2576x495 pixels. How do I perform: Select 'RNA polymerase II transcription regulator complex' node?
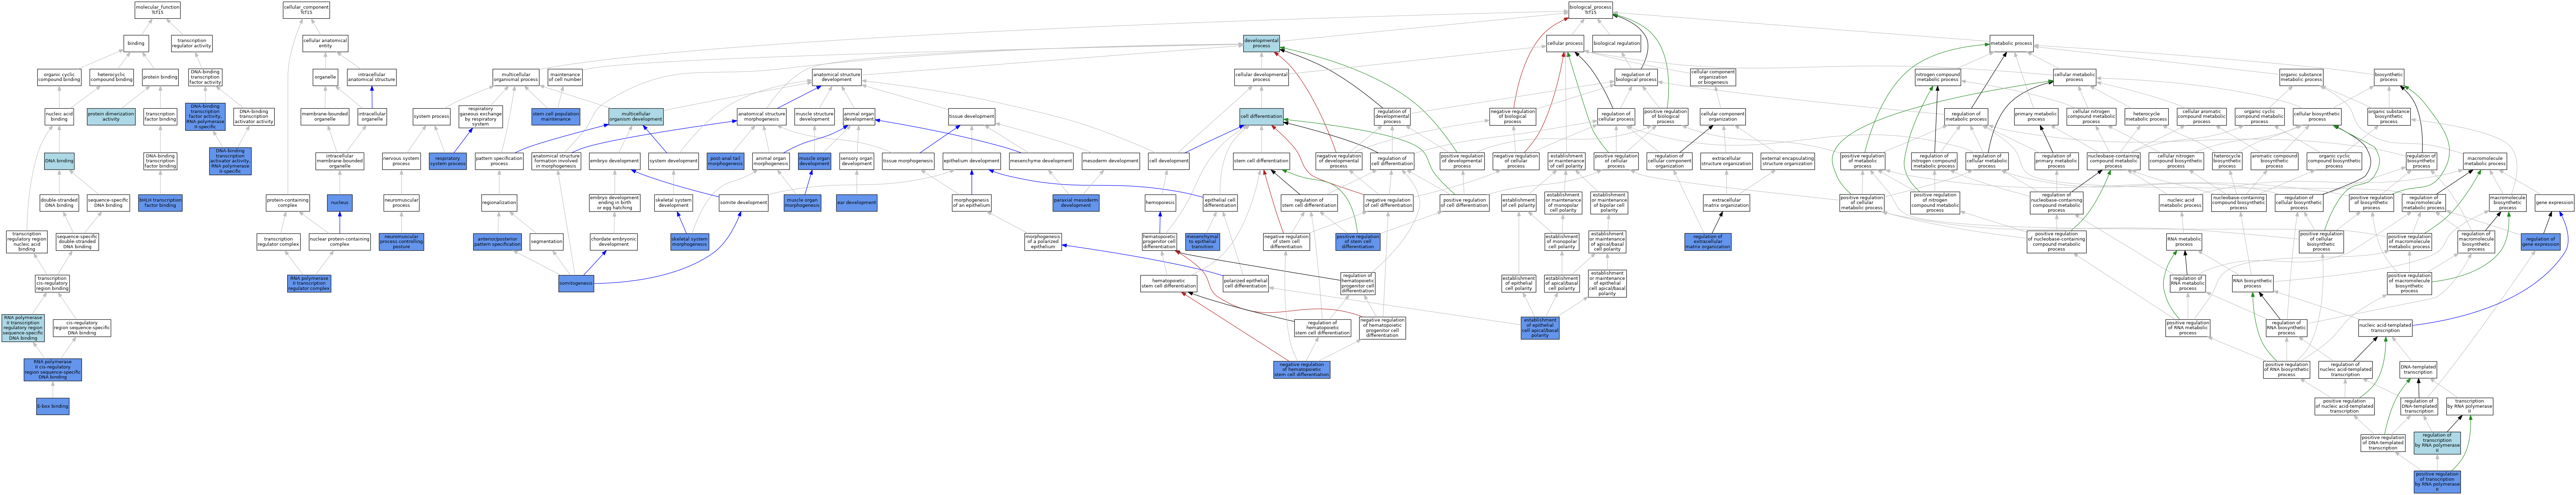coord(309,284)
